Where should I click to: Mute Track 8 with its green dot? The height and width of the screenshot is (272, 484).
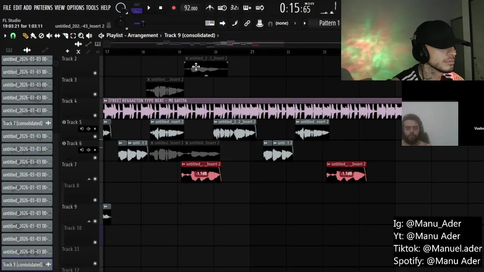coord(95,200)
